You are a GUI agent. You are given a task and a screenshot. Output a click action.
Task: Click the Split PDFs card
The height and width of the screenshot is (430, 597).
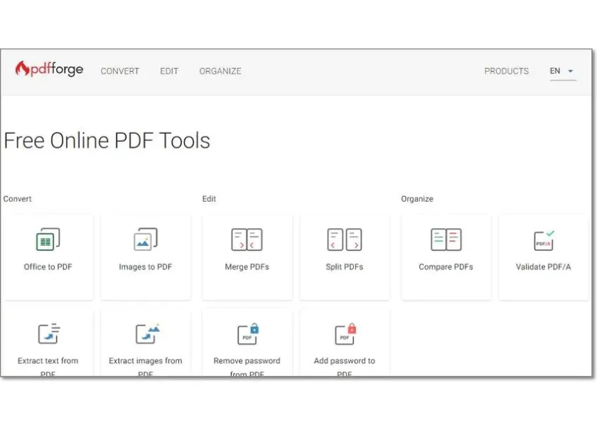[x=345, y=256]
